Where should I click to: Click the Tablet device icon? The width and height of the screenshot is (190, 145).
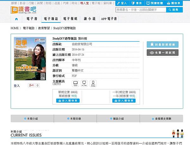(x=75, y=84)
